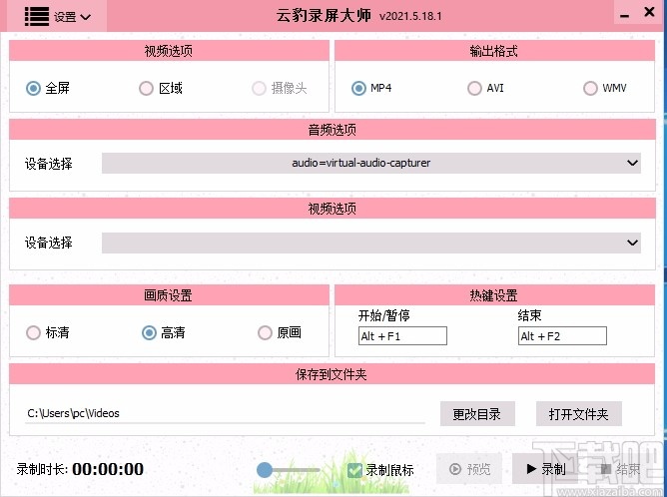Click 打开文件夹 open folder button
Viewport: 667px width, 497px height.
(578, 414)
